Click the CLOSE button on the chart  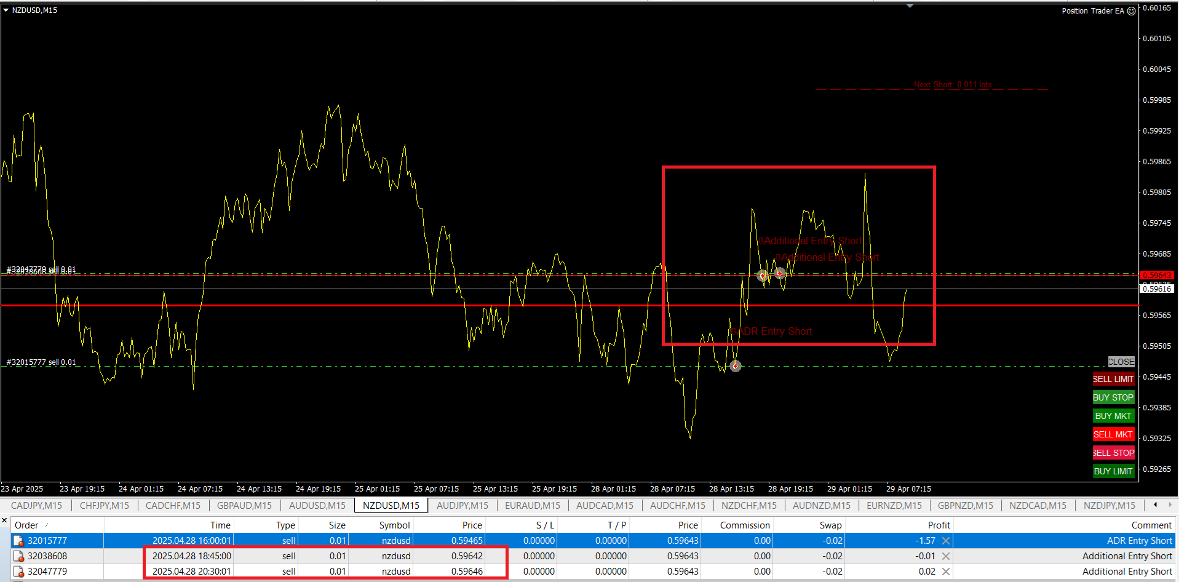click(x=1121, y=362)
